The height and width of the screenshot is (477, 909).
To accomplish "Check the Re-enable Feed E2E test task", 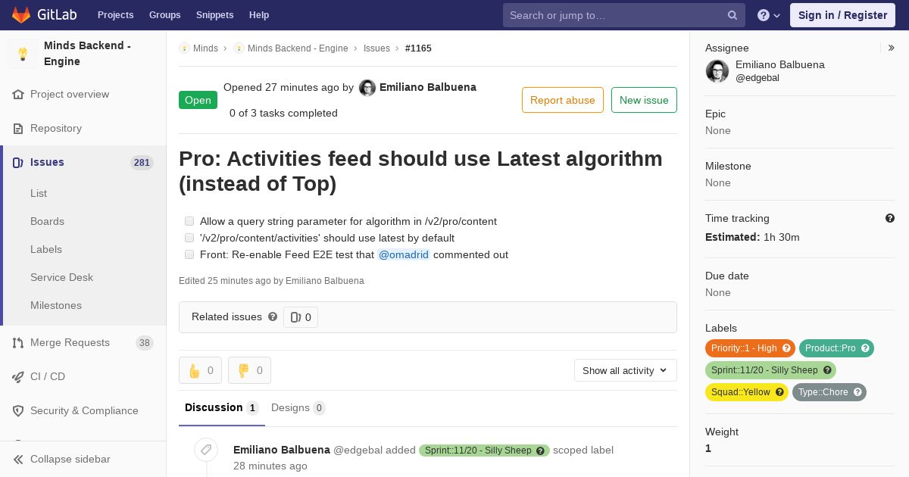I will pos(189,254).
